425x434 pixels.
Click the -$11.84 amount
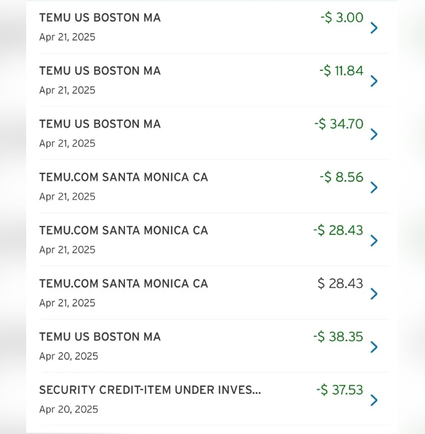(341, 71)
